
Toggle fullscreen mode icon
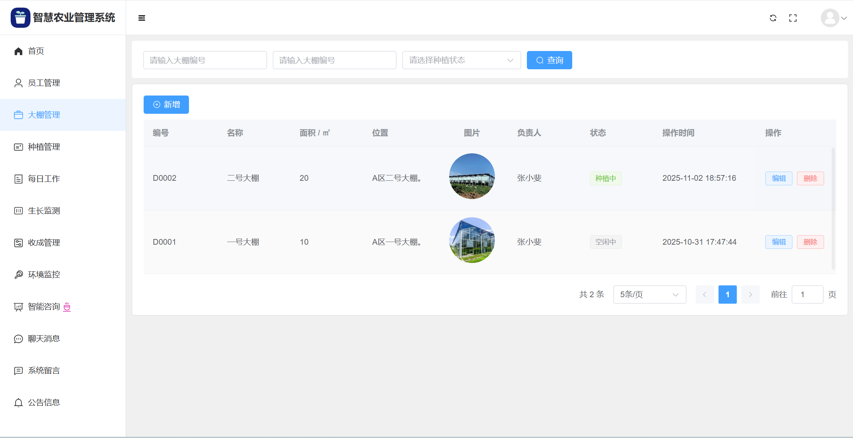click(793, 18)
